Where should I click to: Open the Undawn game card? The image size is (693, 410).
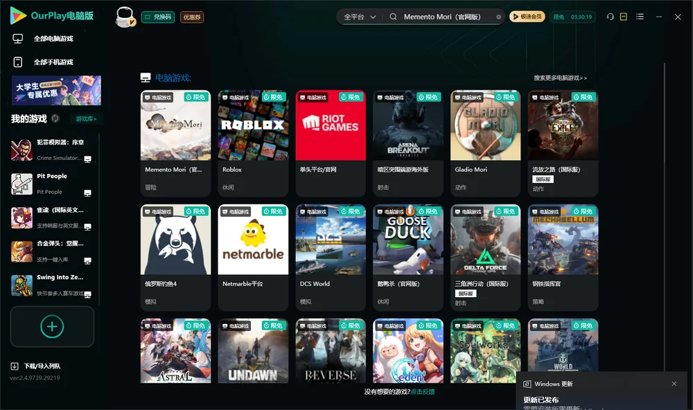(253, 351)
